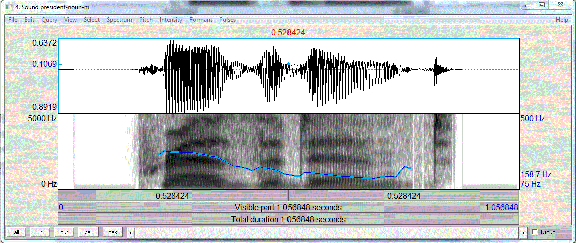Minimize the Sound president-noun-m window
This screenshot has width=576, height=243.
528,5
